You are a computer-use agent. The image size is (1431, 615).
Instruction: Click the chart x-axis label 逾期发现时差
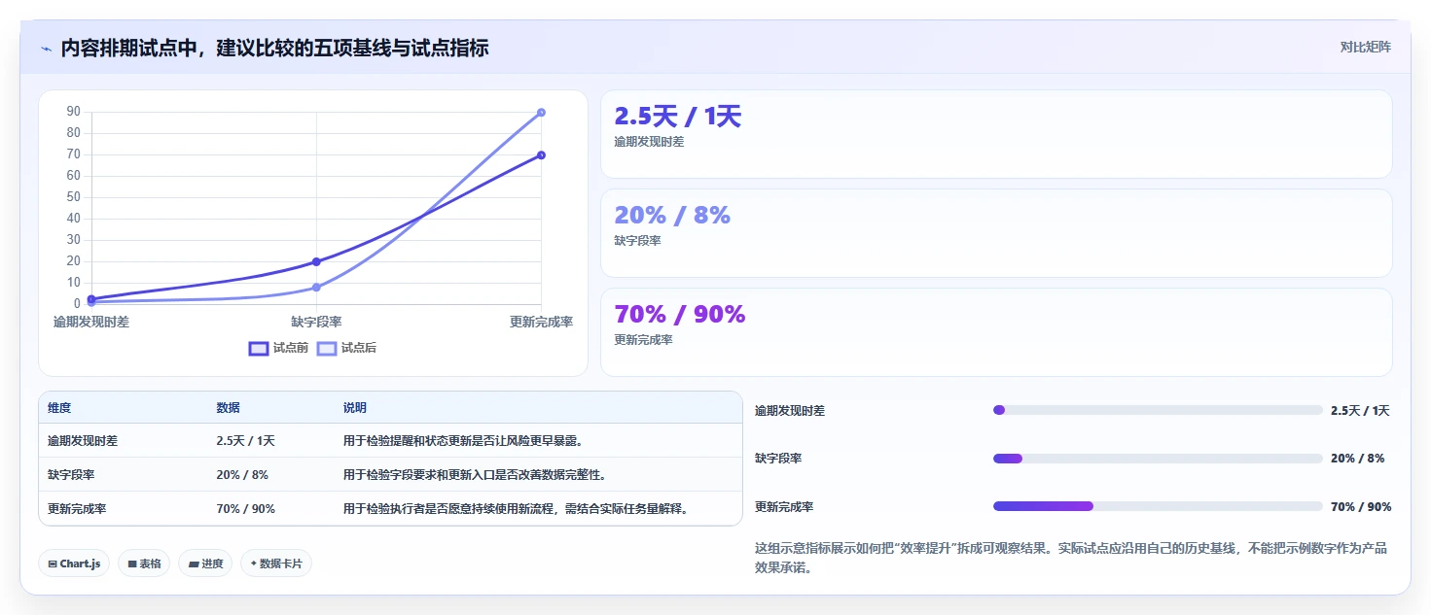pyautogui.click(x=91, y=322)
